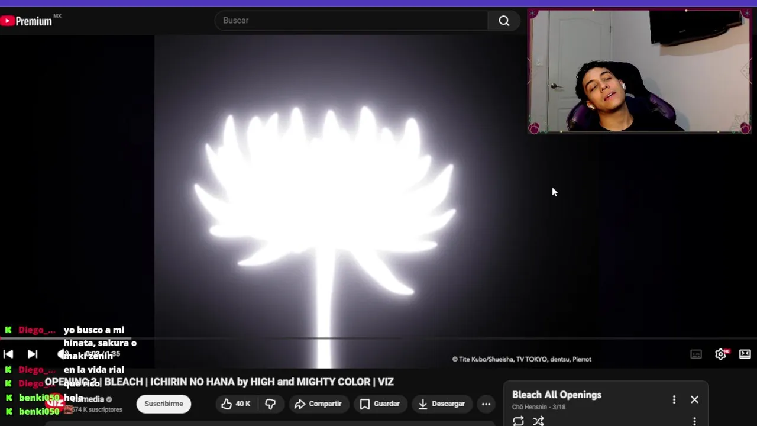The image size is (757, 426).
Task: Go to the previous video in the playlist
Action: [8, 354]
